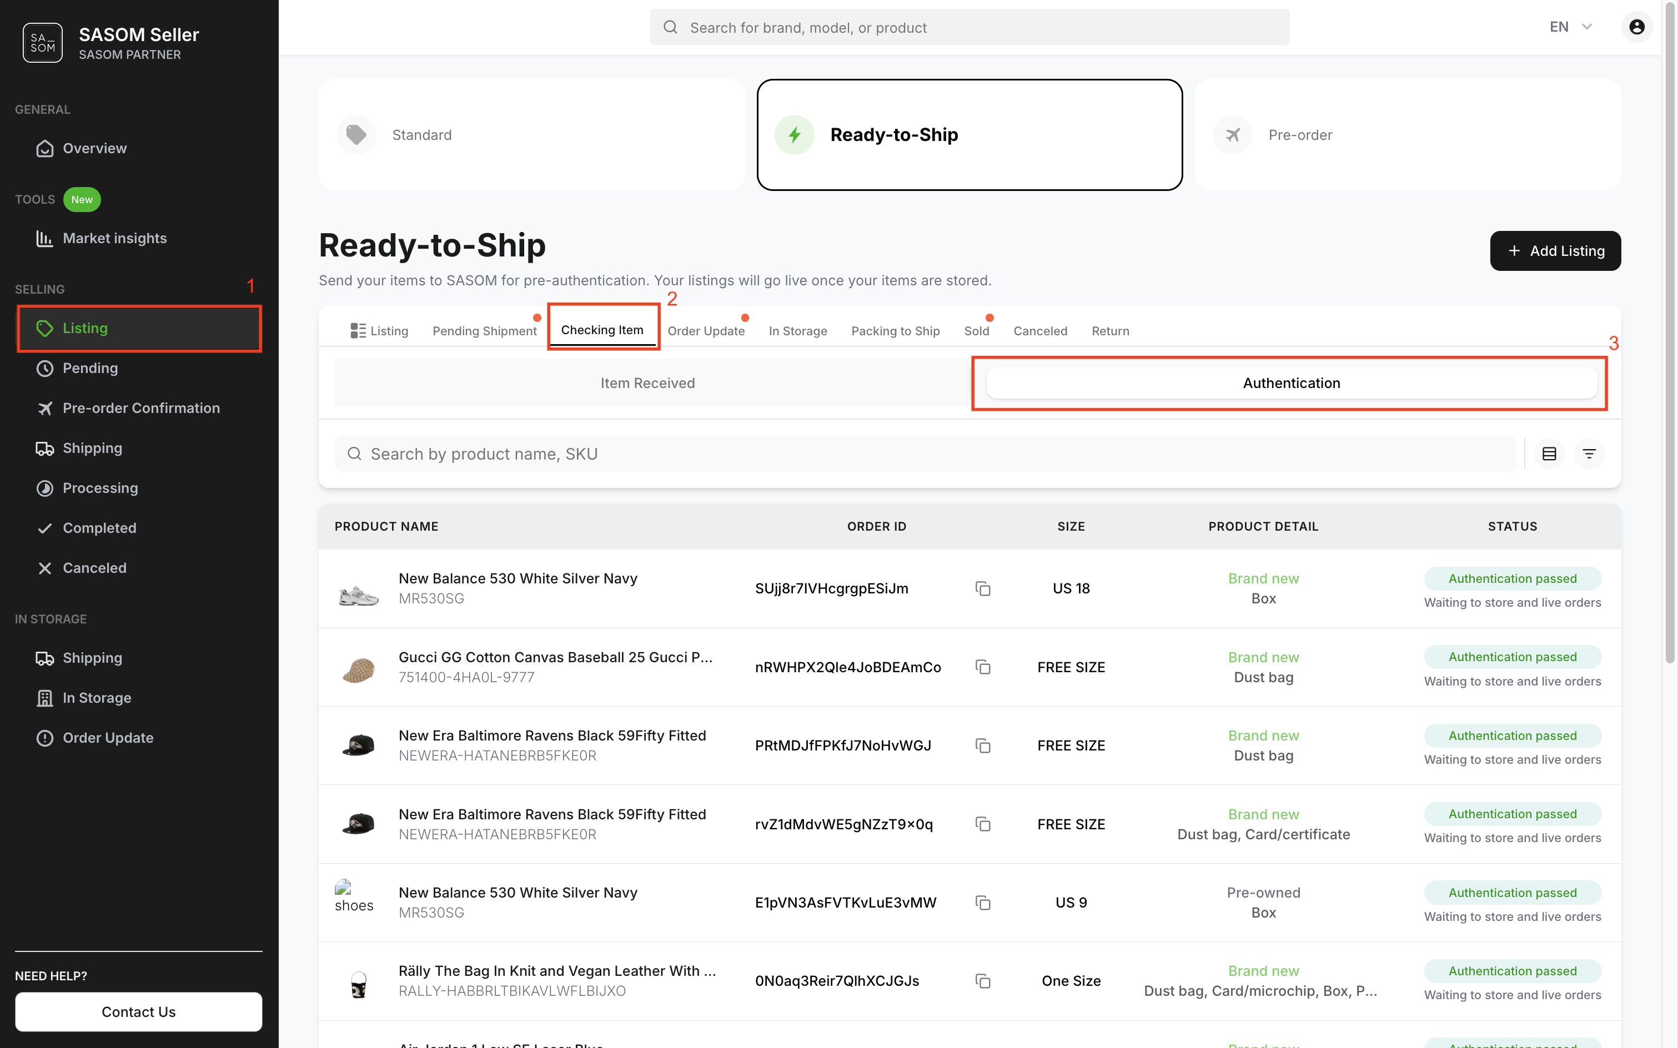
Task: Switch to Item Received segment
Action: (x=647, y=384)
